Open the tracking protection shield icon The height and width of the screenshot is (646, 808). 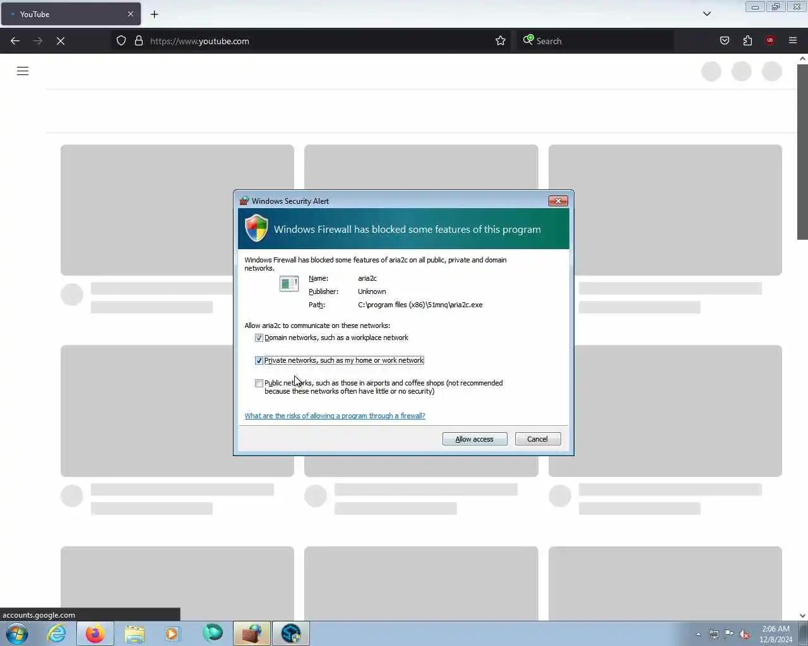click(x=121, y=41)
